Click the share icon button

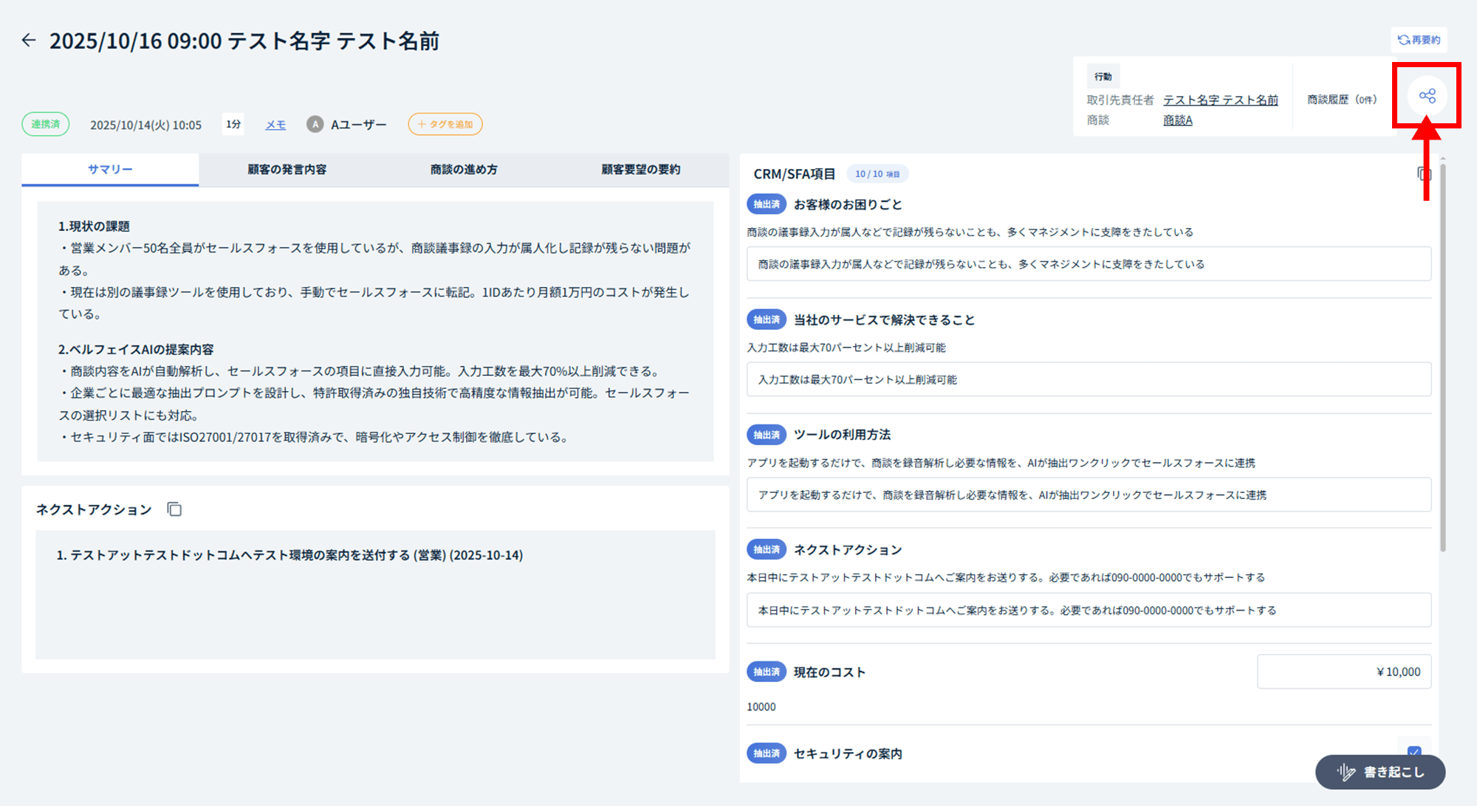[x=1427, y=96]
